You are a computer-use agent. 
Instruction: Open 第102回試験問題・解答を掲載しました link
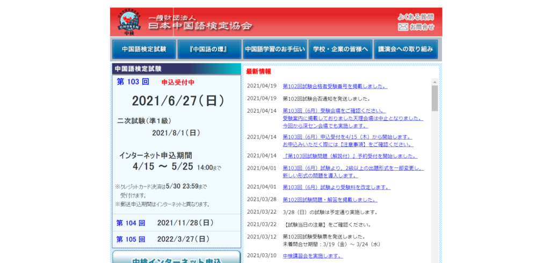[x=330, y=200]
